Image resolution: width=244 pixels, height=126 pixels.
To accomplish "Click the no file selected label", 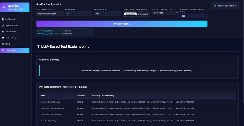I will pyautogui.click(x=142, y=14).
